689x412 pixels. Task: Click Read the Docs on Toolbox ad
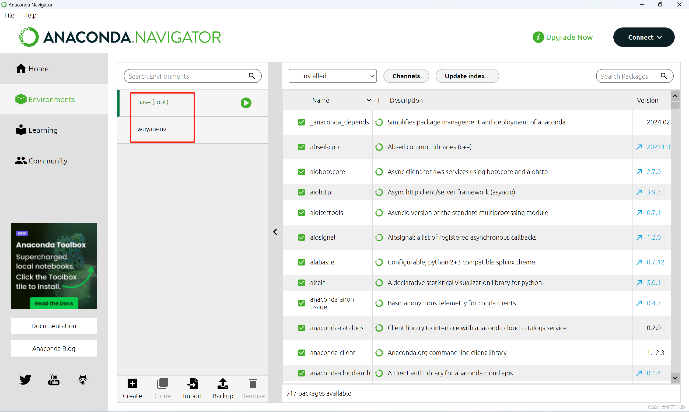(54, 303)
